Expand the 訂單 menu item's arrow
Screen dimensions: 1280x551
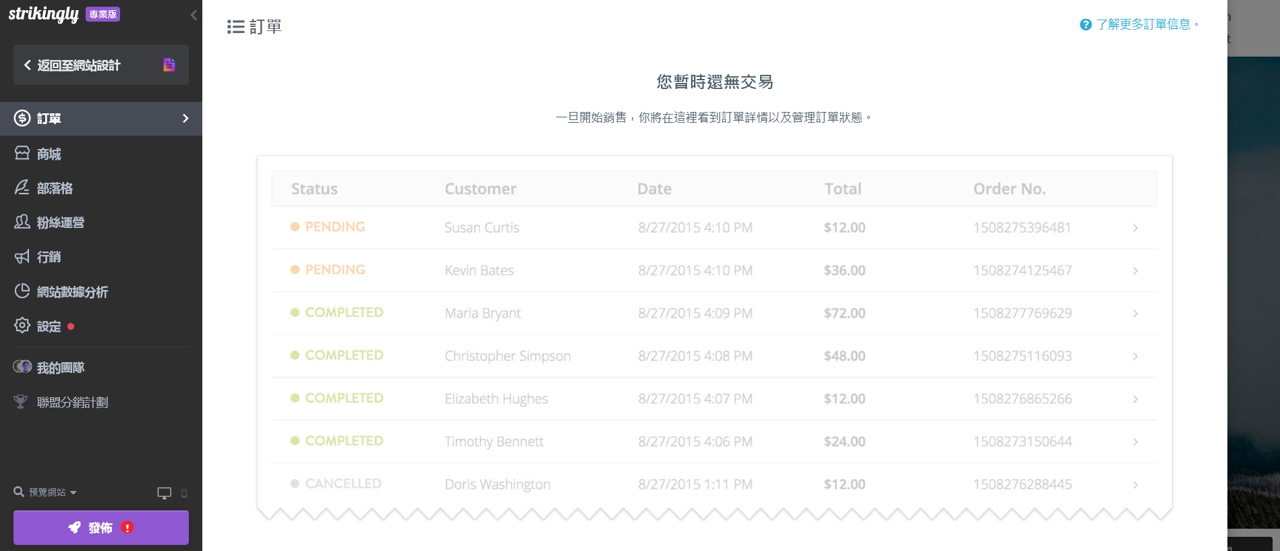185,119
